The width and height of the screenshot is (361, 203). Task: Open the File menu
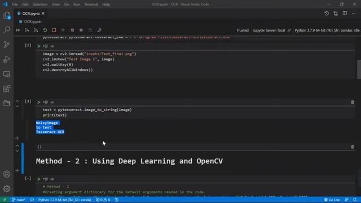point(15,5)
